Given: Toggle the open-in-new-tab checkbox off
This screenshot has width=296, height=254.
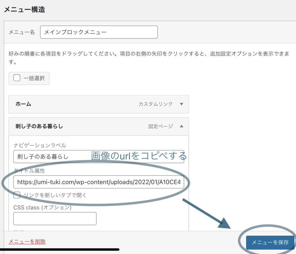Looking at the screenshot, I should pos(17,195).
